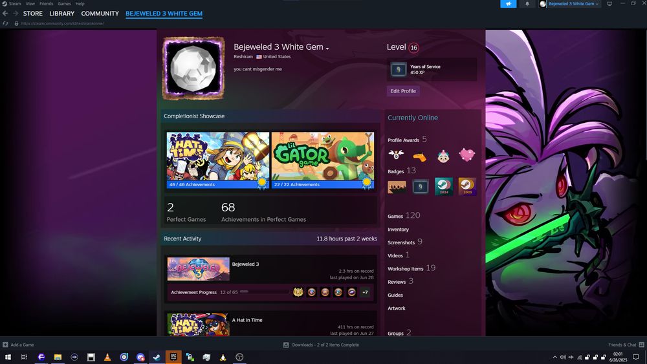Click the Big Picture mode monitor icon
Viewport: 647px width, 364px height.
coord(609,4)
